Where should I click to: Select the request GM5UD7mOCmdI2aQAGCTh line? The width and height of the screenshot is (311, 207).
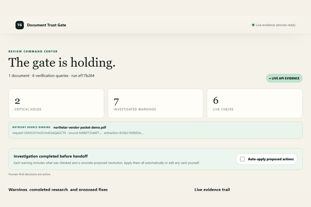pyautogui.click(x=78, y=133)
